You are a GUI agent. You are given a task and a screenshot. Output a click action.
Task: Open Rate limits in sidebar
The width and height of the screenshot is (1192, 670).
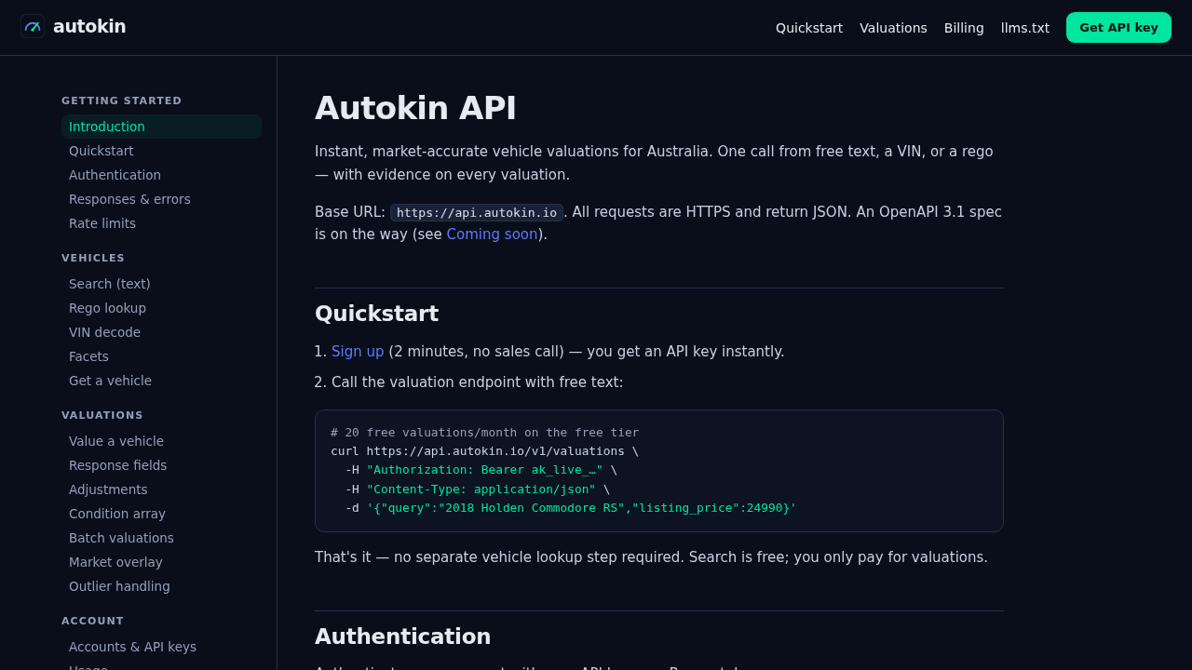click(x=161, y=223)
